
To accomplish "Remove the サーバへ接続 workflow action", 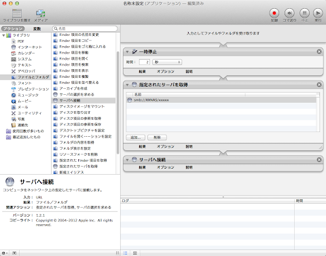I will pyautogui.click(x=319, y=160).
